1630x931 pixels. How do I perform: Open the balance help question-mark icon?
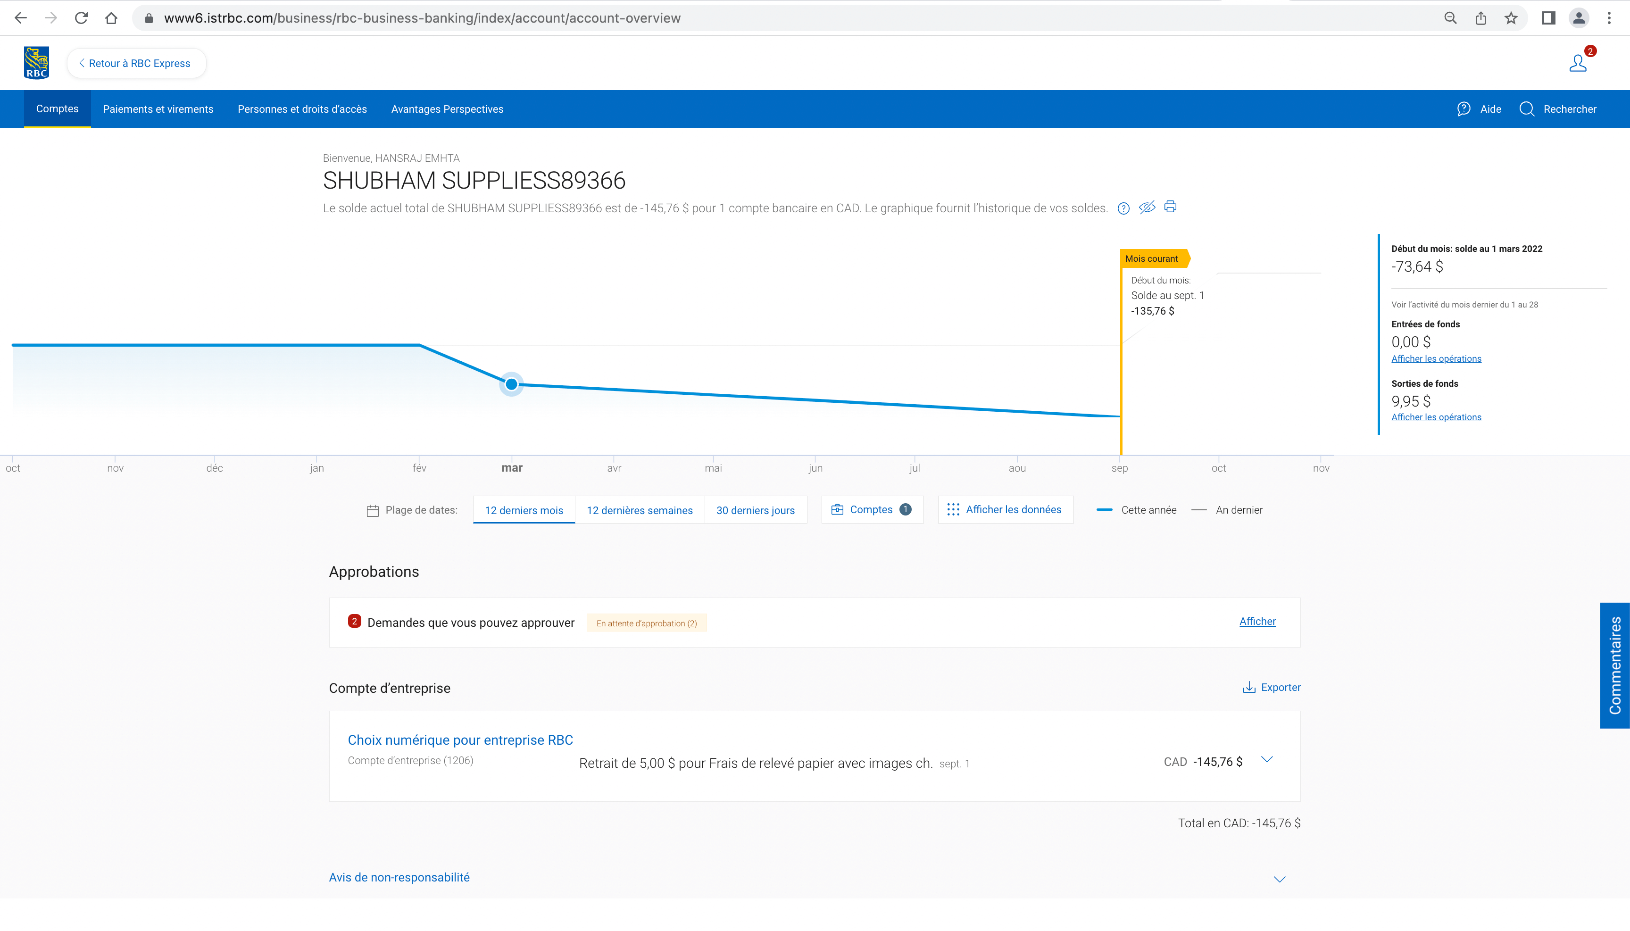click(x=1123, y=208)
